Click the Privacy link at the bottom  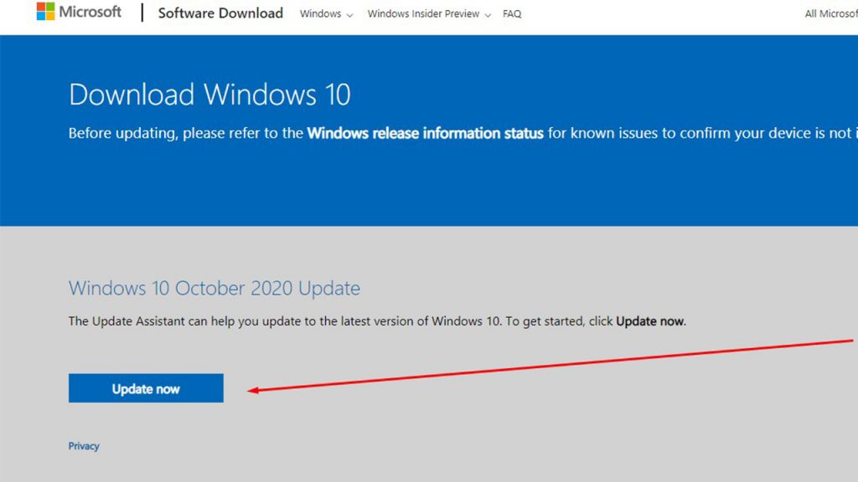point(83,445)
